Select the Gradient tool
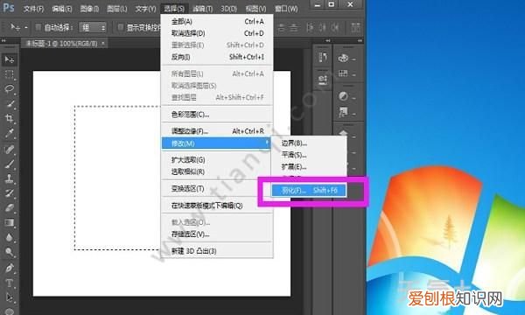The width and height of the screenshot is (525, 315). 10,222
